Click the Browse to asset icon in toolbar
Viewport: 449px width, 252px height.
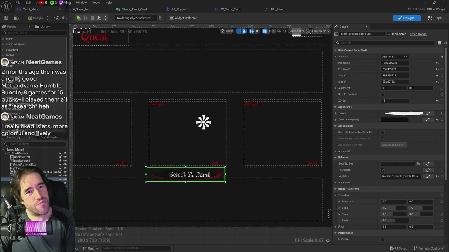pos(16,18)
